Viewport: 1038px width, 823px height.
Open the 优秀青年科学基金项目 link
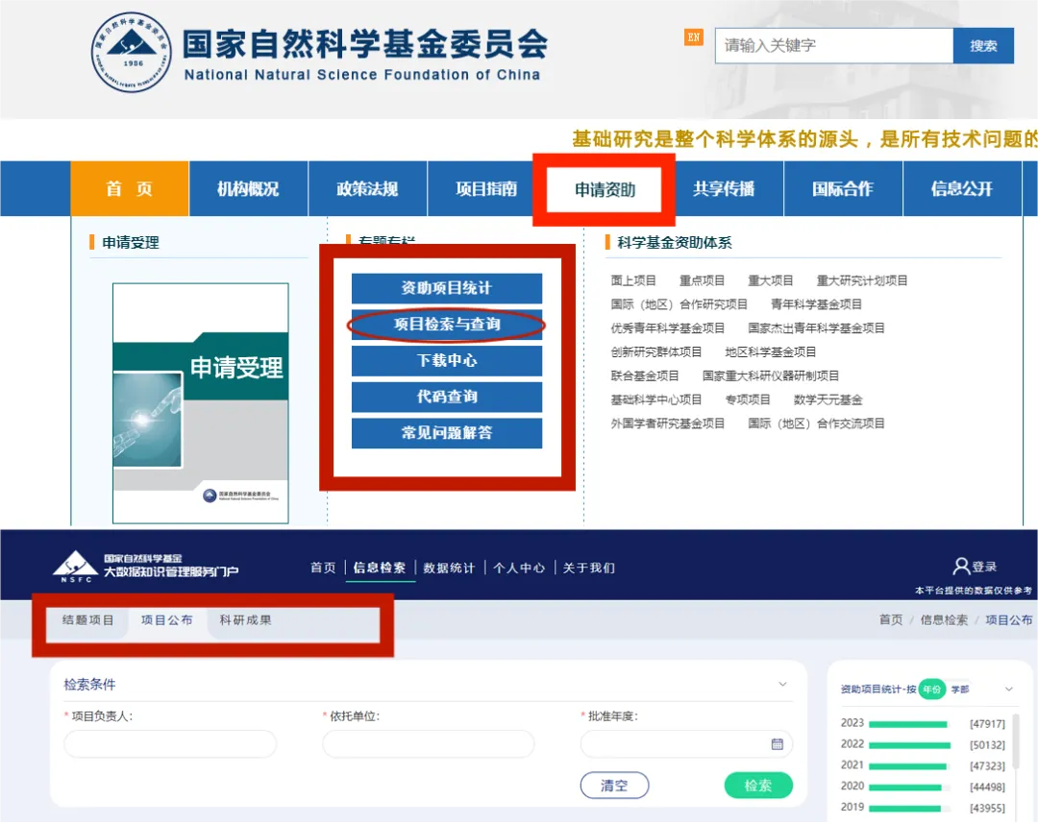point(667,328)
